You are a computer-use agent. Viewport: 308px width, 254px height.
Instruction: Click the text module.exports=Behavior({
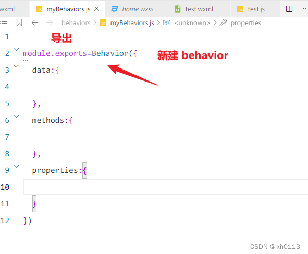80,53
